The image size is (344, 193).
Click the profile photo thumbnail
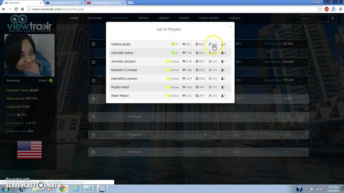pyautogui.click(x=29, y=55)
